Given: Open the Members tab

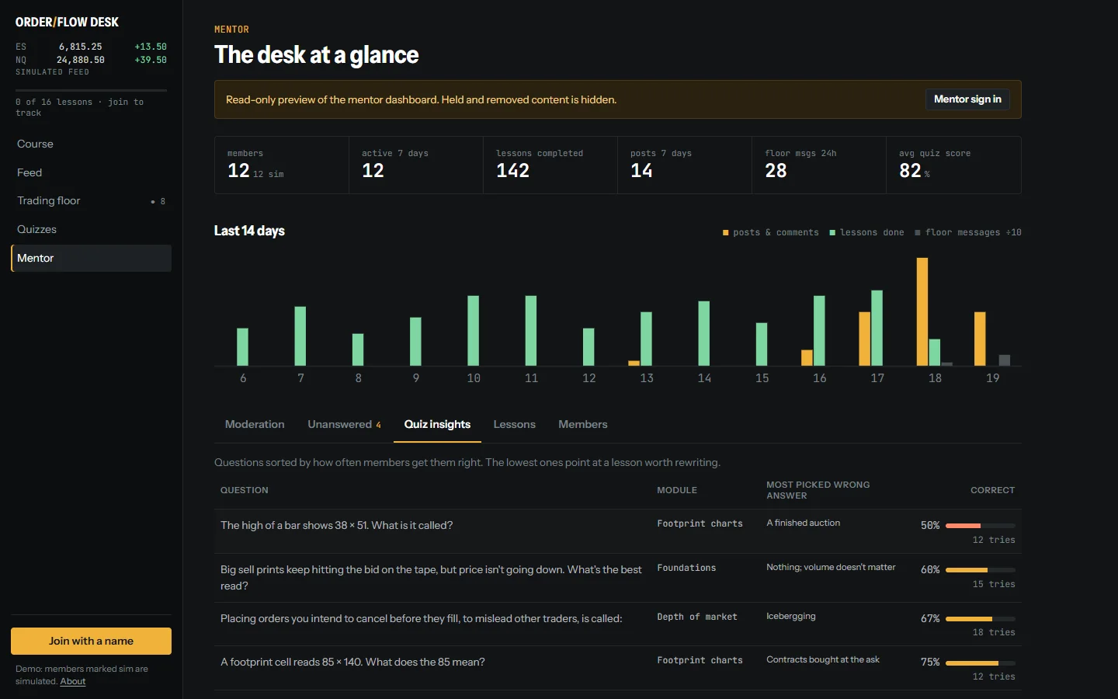Looking at the screenshot, I should click(582, 424).
